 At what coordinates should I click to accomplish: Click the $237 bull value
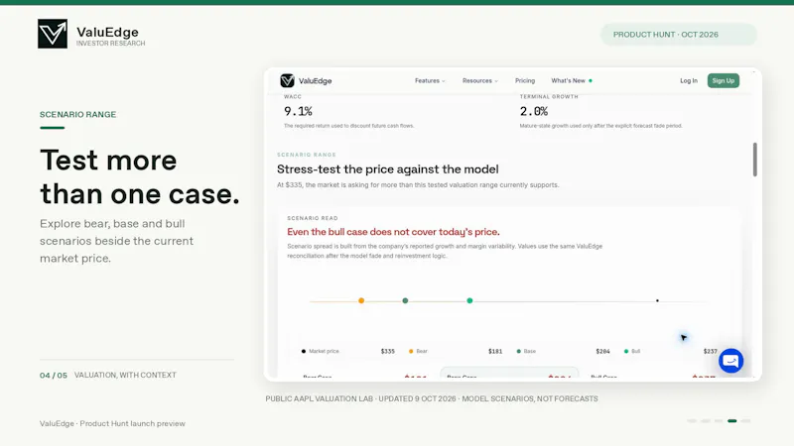click(x=710, y=351)
